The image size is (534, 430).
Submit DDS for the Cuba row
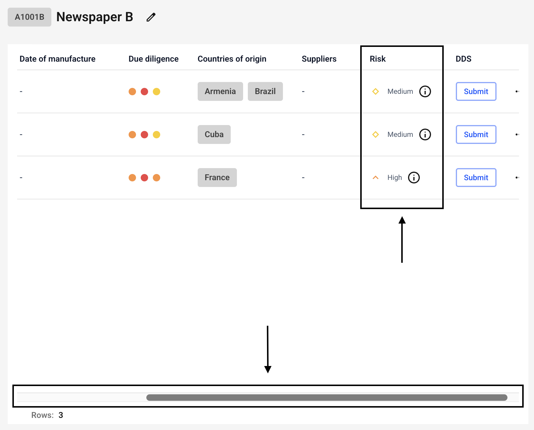click(x=476, y=134)
